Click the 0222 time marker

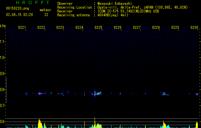pos(41,28)
